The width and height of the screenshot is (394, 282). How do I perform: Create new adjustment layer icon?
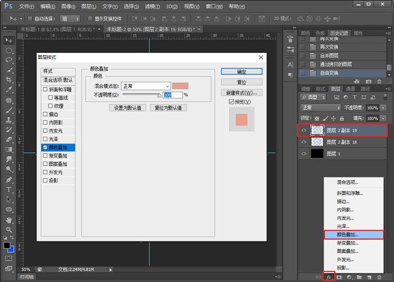click(x=350, y=277)
